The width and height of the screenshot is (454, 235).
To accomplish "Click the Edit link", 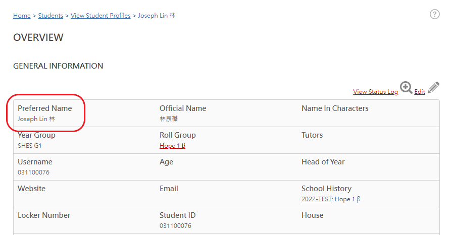I will pyautogui.click(x=420, y=92).
